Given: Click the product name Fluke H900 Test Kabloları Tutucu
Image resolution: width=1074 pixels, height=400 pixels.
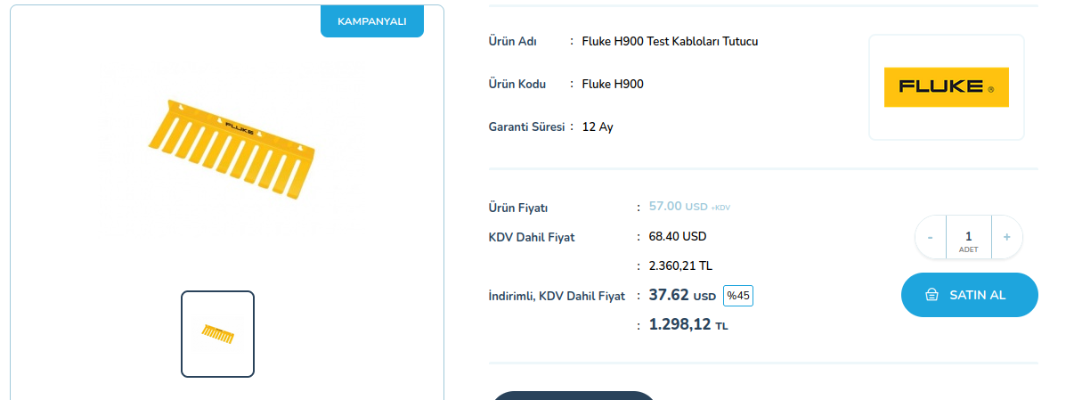Looking at the screenshot, I should (x=670, y=41).
